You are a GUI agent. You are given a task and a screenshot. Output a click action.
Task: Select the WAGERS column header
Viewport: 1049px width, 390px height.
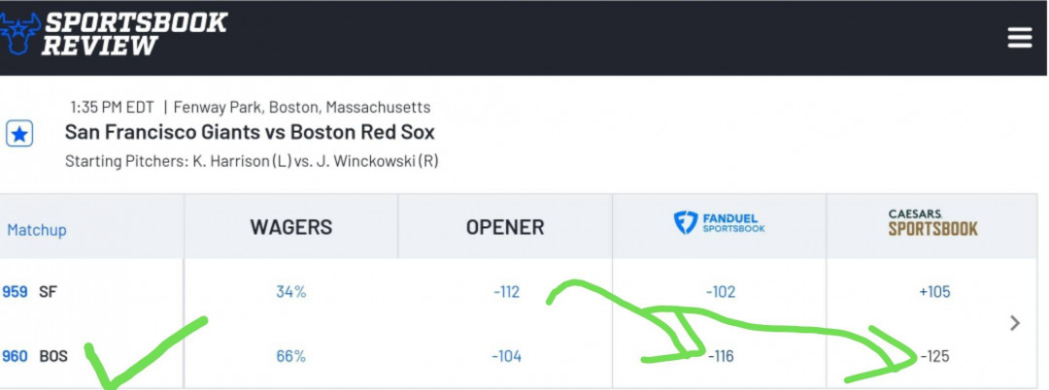tap(291, 227)
